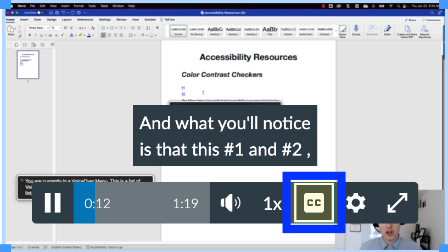Image resolution: width=448 pixels, height=252 pixels.
Task: Save the document with the disk icon
Action: point(57,13)
